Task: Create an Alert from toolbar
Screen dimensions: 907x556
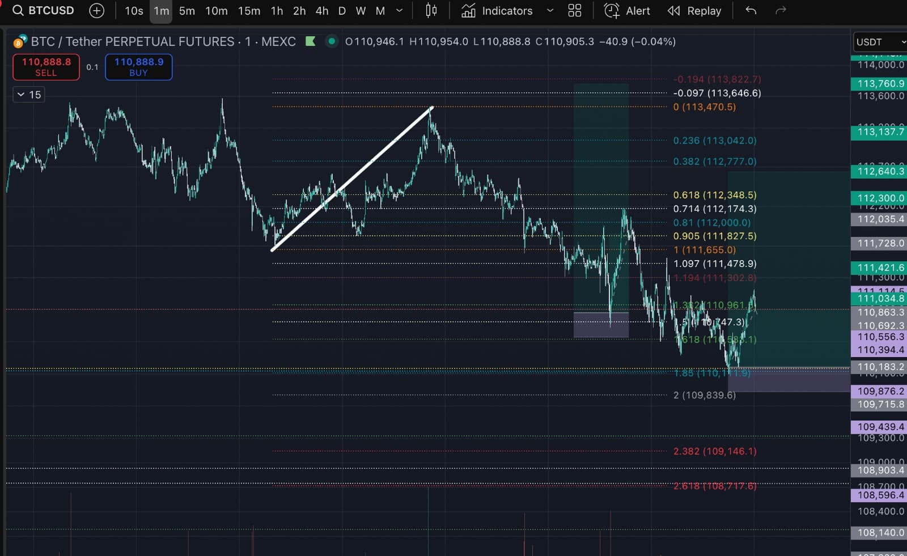Action: 627,11
